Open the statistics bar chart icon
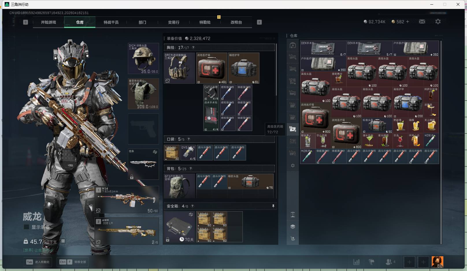This screenshot has height=271, width=467. pos(357,262)
